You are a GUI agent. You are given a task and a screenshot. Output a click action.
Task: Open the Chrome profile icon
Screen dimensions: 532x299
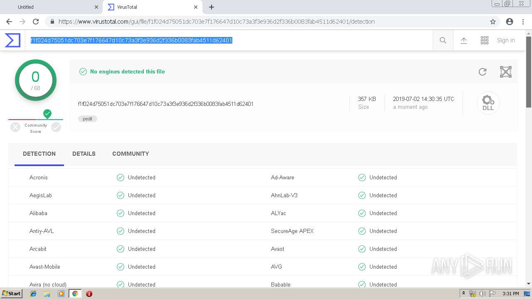(x=510, y=22)
